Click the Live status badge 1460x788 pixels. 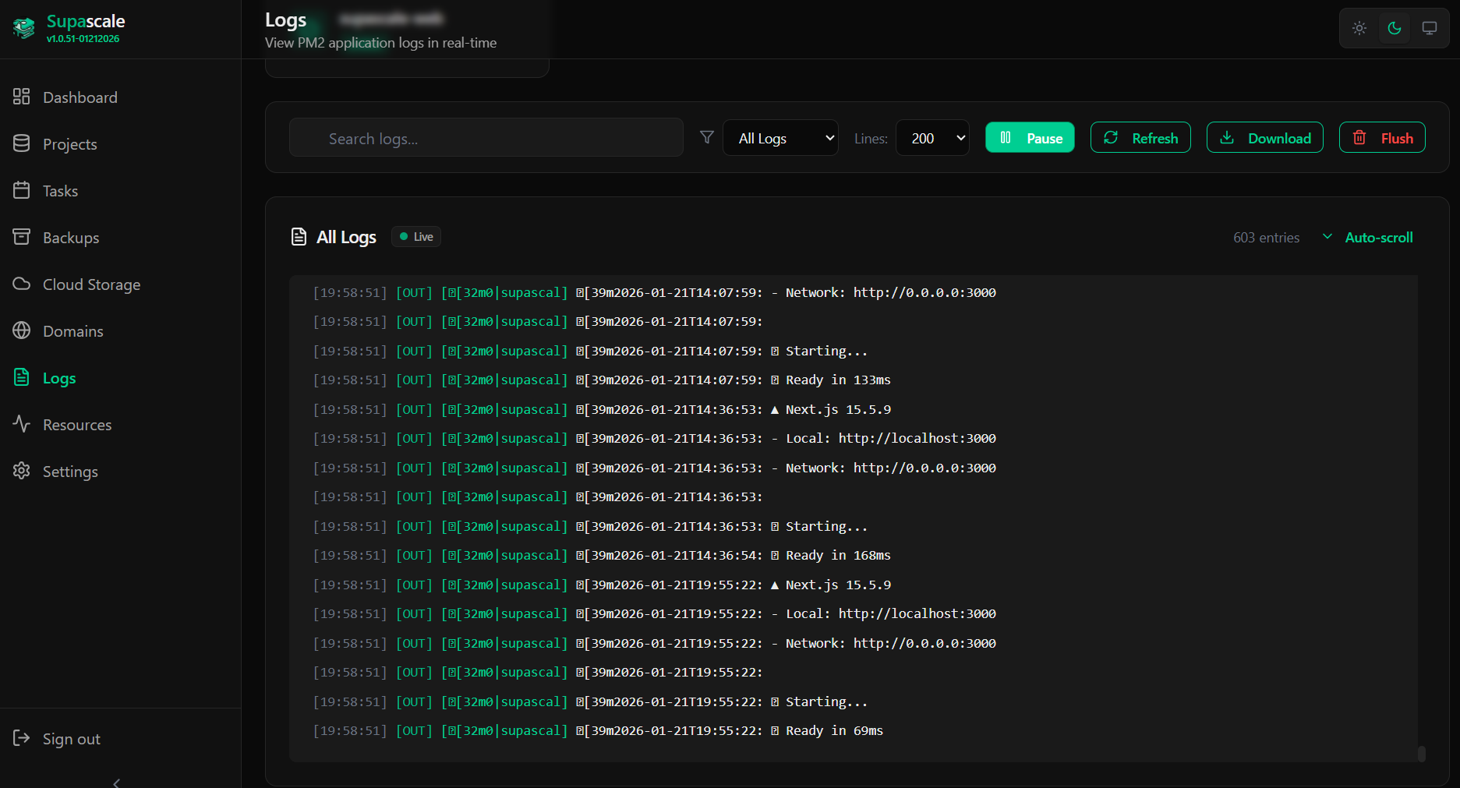tap(416, 237)
